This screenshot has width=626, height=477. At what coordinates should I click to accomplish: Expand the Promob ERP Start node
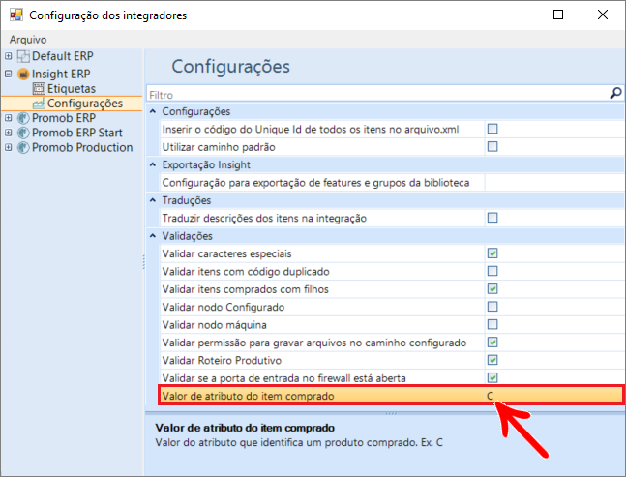click(x=9, y=133)
